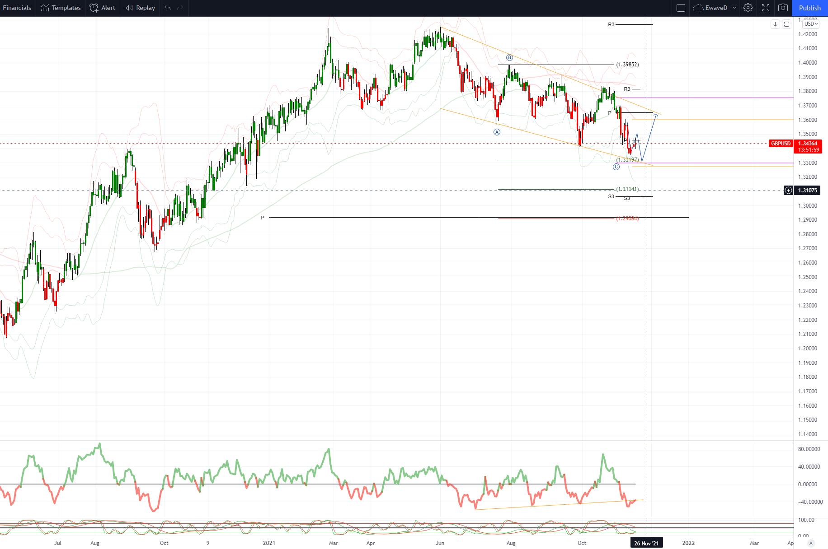Open chart settings gear
Image resolution: width=828 pixels, height=549 pixels.
tap(748, 8)
